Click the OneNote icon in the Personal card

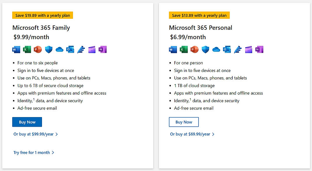pos(259,50)
